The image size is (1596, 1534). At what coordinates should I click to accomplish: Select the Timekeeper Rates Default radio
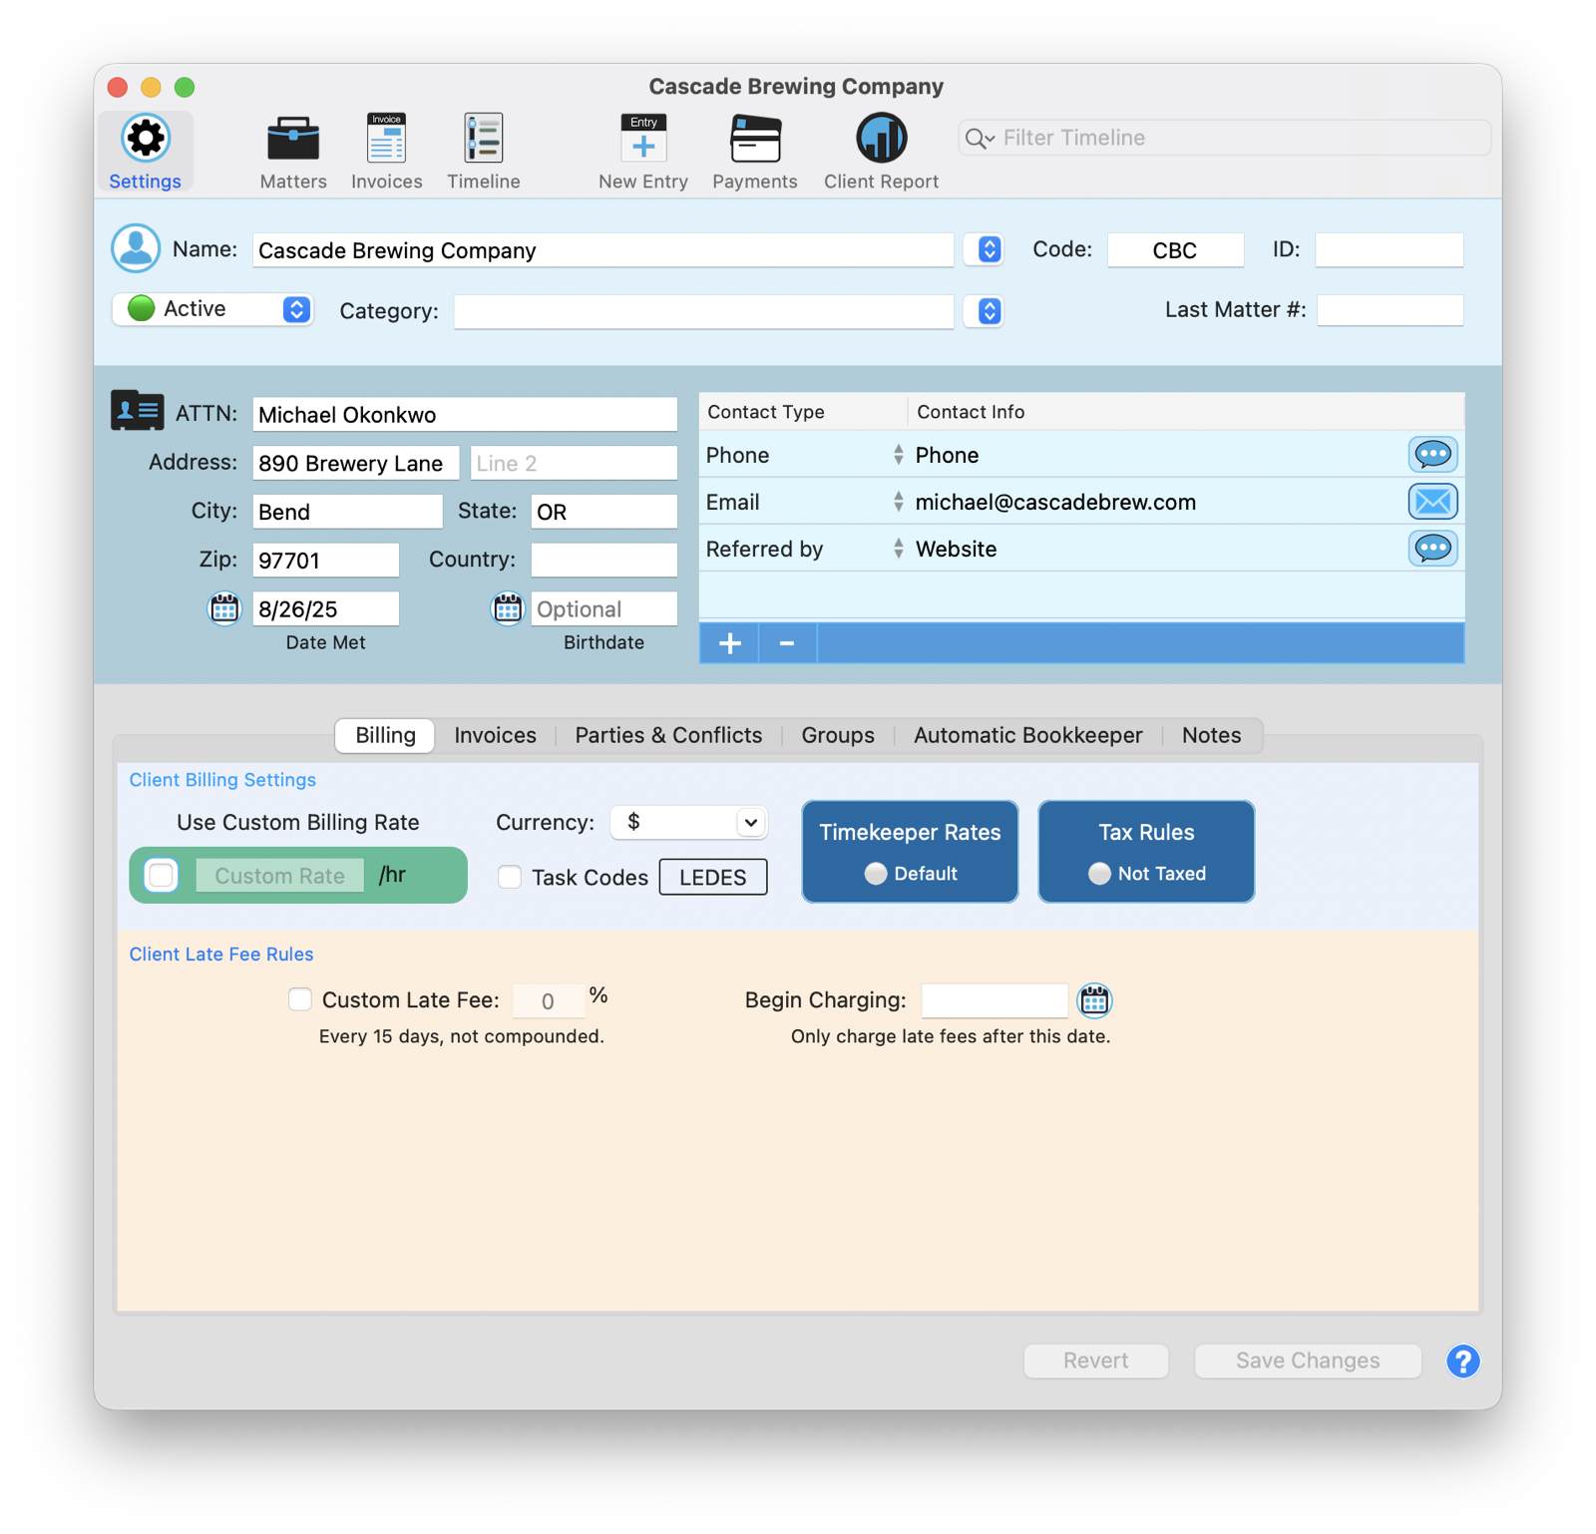[x=876, y=874]
